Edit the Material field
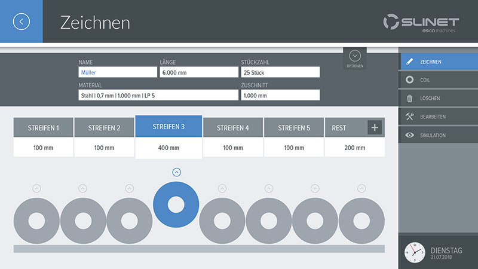The image size is (478, 269). [158, 95]
